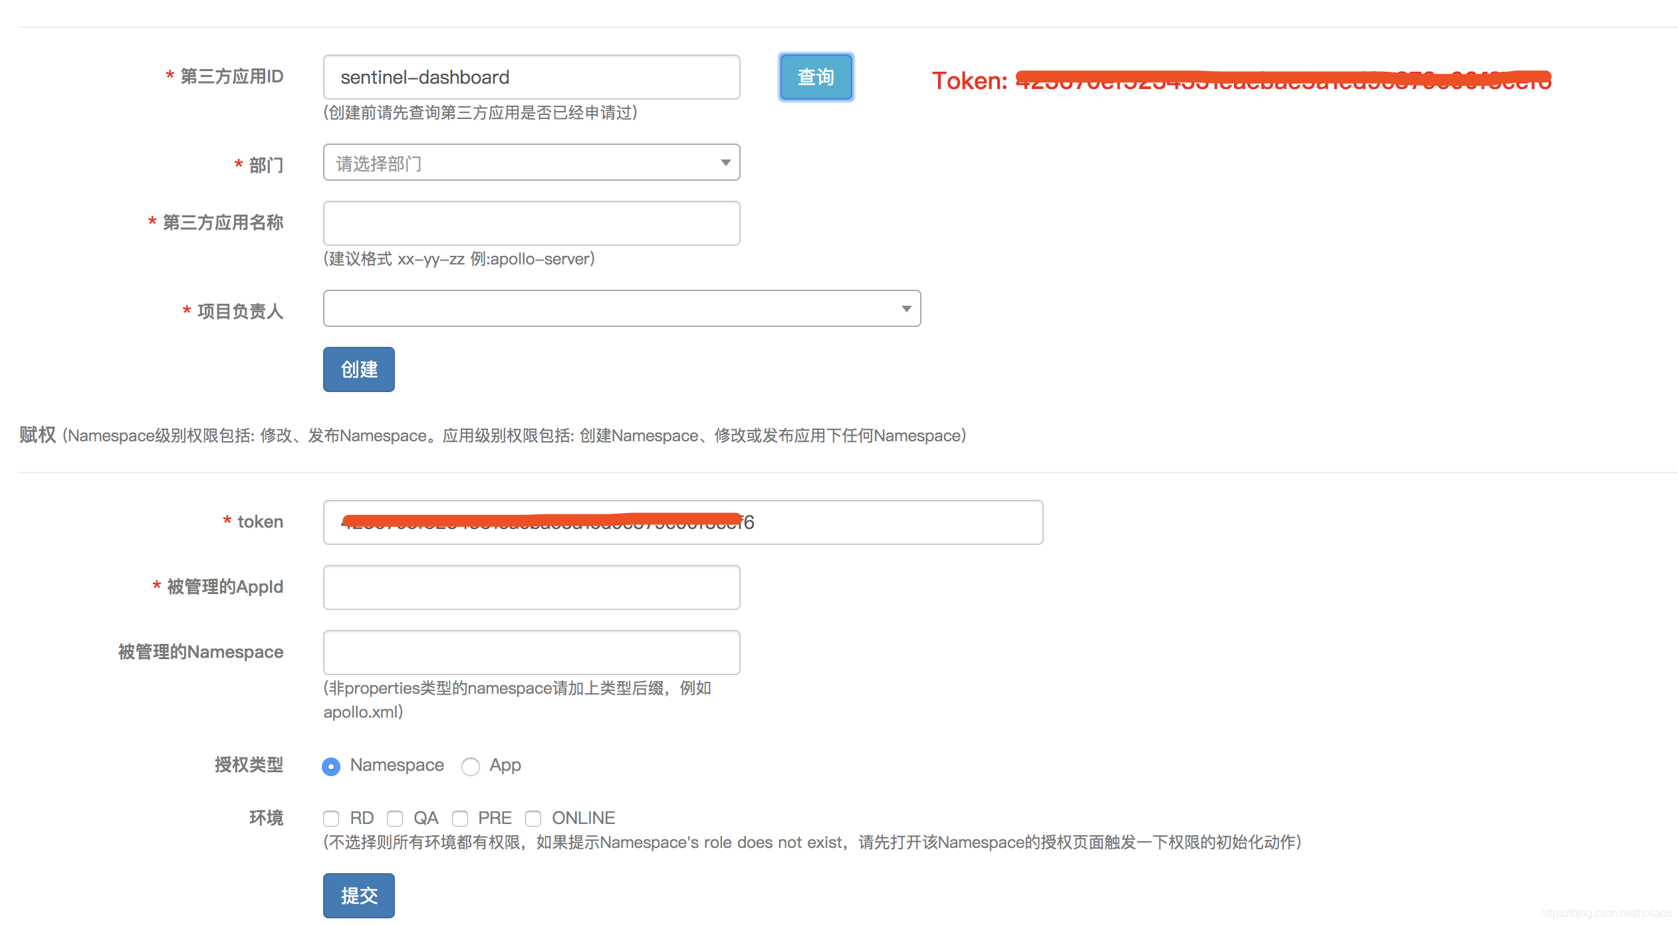Click the 赋权 section heading
Viewport: 1678px width, 925px height.
tap(37, 435)
